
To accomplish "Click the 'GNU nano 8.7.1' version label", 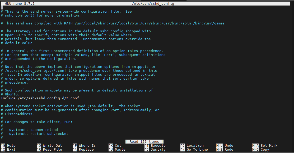I will [20, 3].
